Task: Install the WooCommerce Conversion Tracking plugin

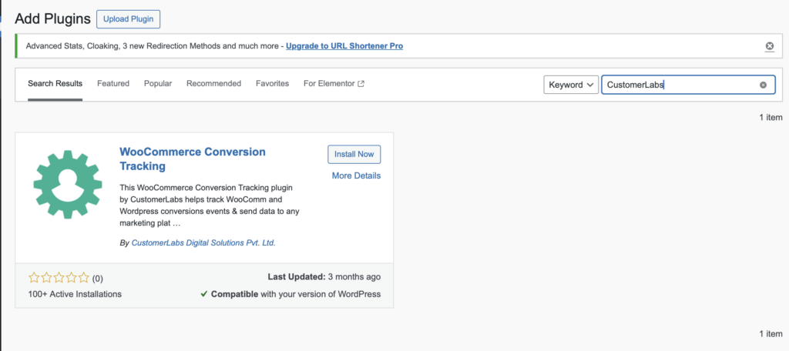Action: [354, 154]
